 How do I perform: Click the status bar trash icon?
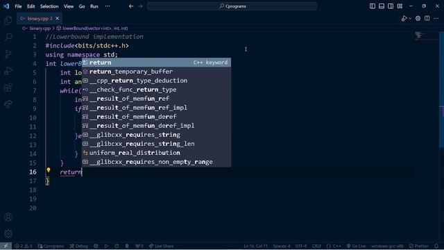127,246
